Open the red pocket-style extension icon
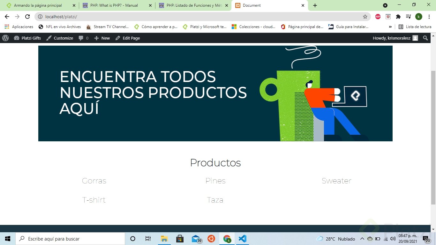 click(388, 17)
